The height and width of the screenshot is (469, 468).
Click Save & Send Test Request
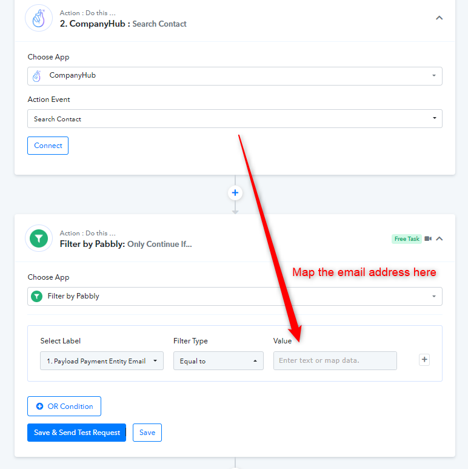[x=76, y=433]
